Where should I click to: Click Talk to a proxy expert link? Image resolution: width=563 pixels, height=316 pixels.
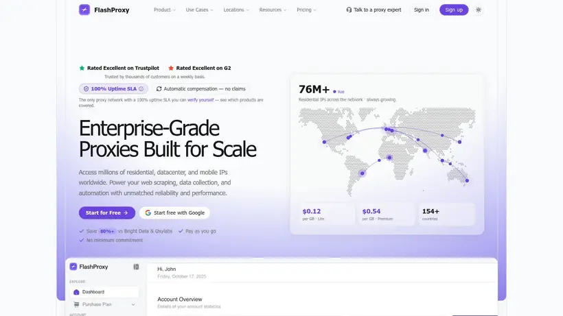coord(374,10)
